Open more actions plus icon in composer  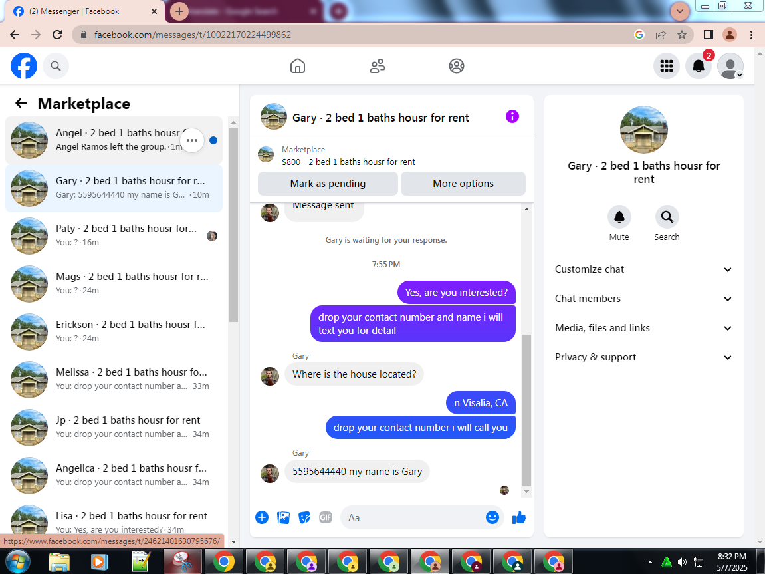point(262,517)
